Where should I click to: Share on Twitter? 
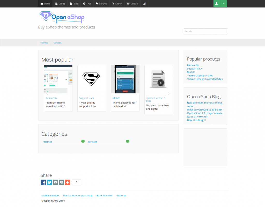[x=49, y=182]
